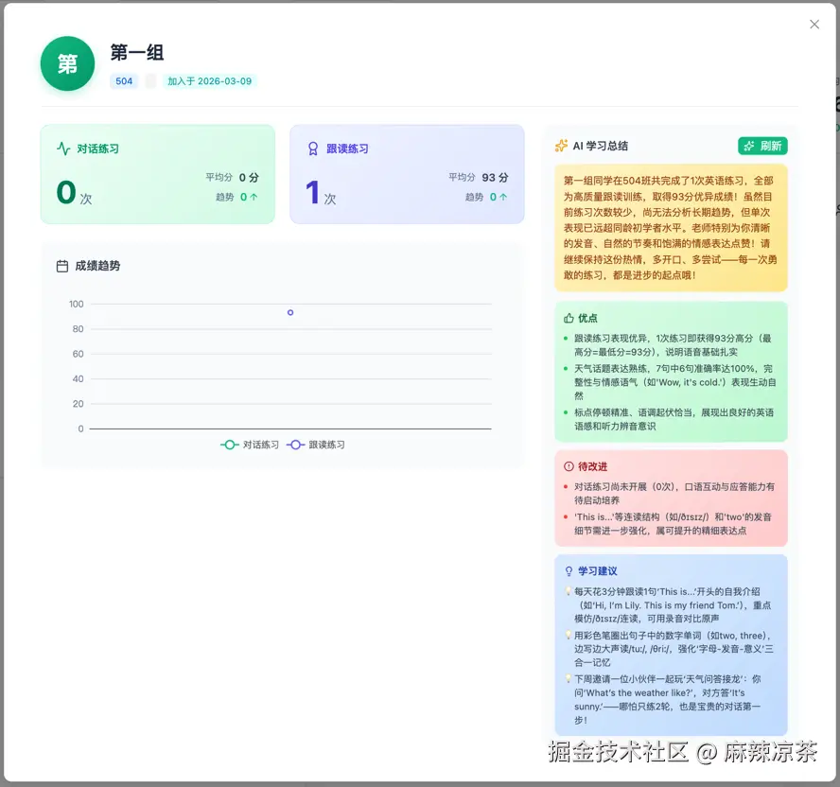Click the headset icon on 跟读练习 card
This screenshot has width=840, height=787.
(x=314, y=149)
